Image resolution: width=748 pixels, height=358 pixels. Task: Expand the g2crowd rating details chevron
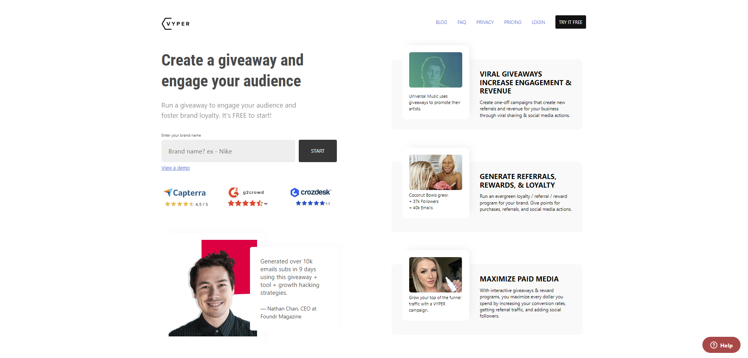[x=266, y=203]
